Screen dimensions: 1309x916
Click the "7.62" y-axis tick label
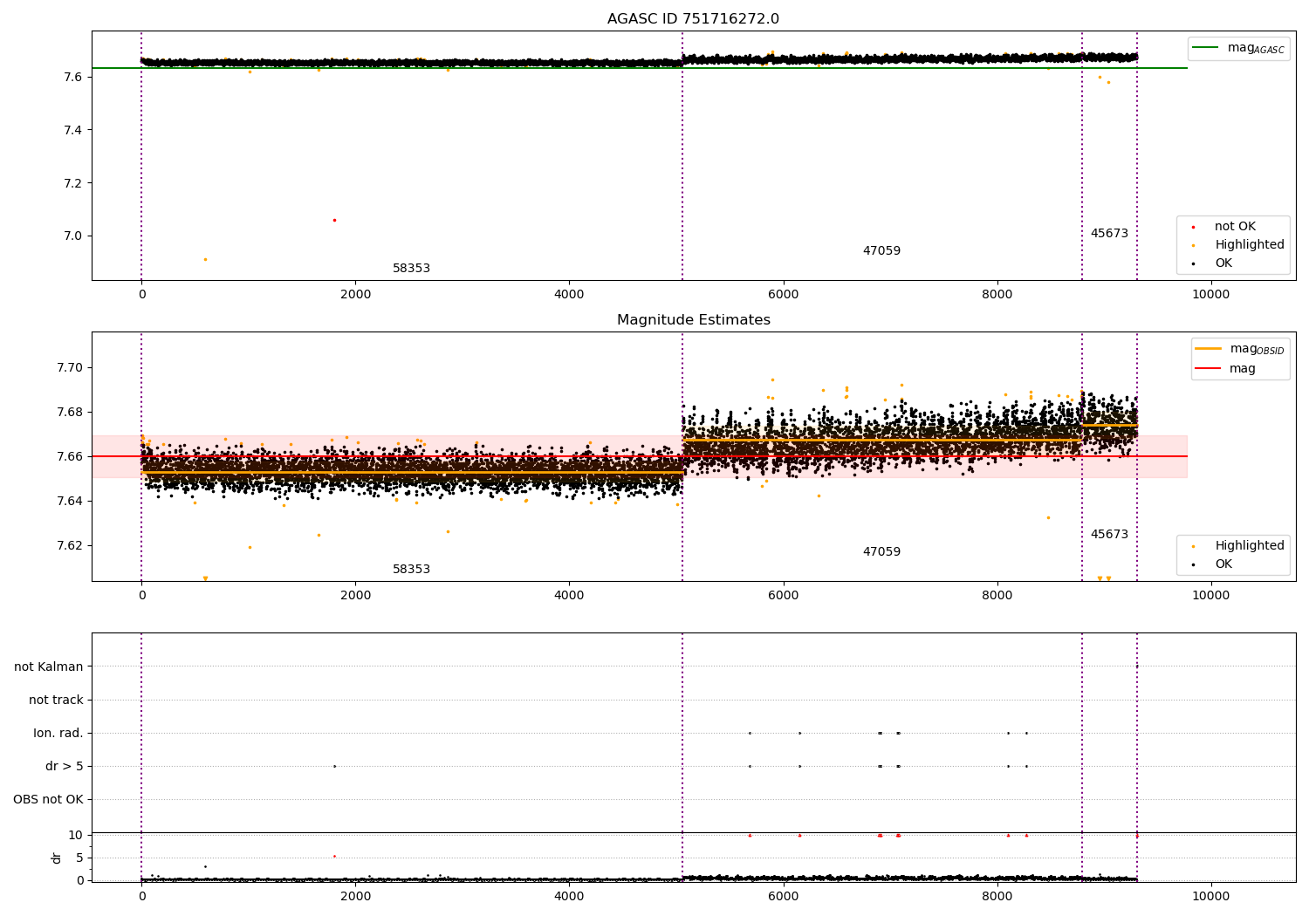pos(69,546)
